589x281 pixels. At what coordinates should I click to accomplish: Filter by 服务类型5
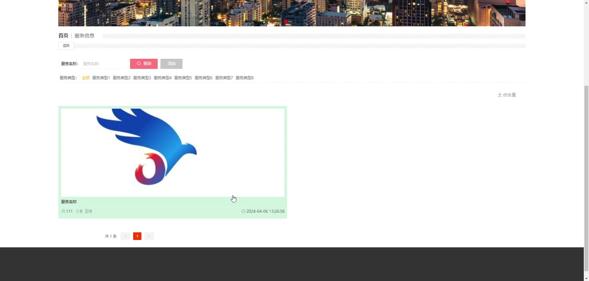pos(183,78)
